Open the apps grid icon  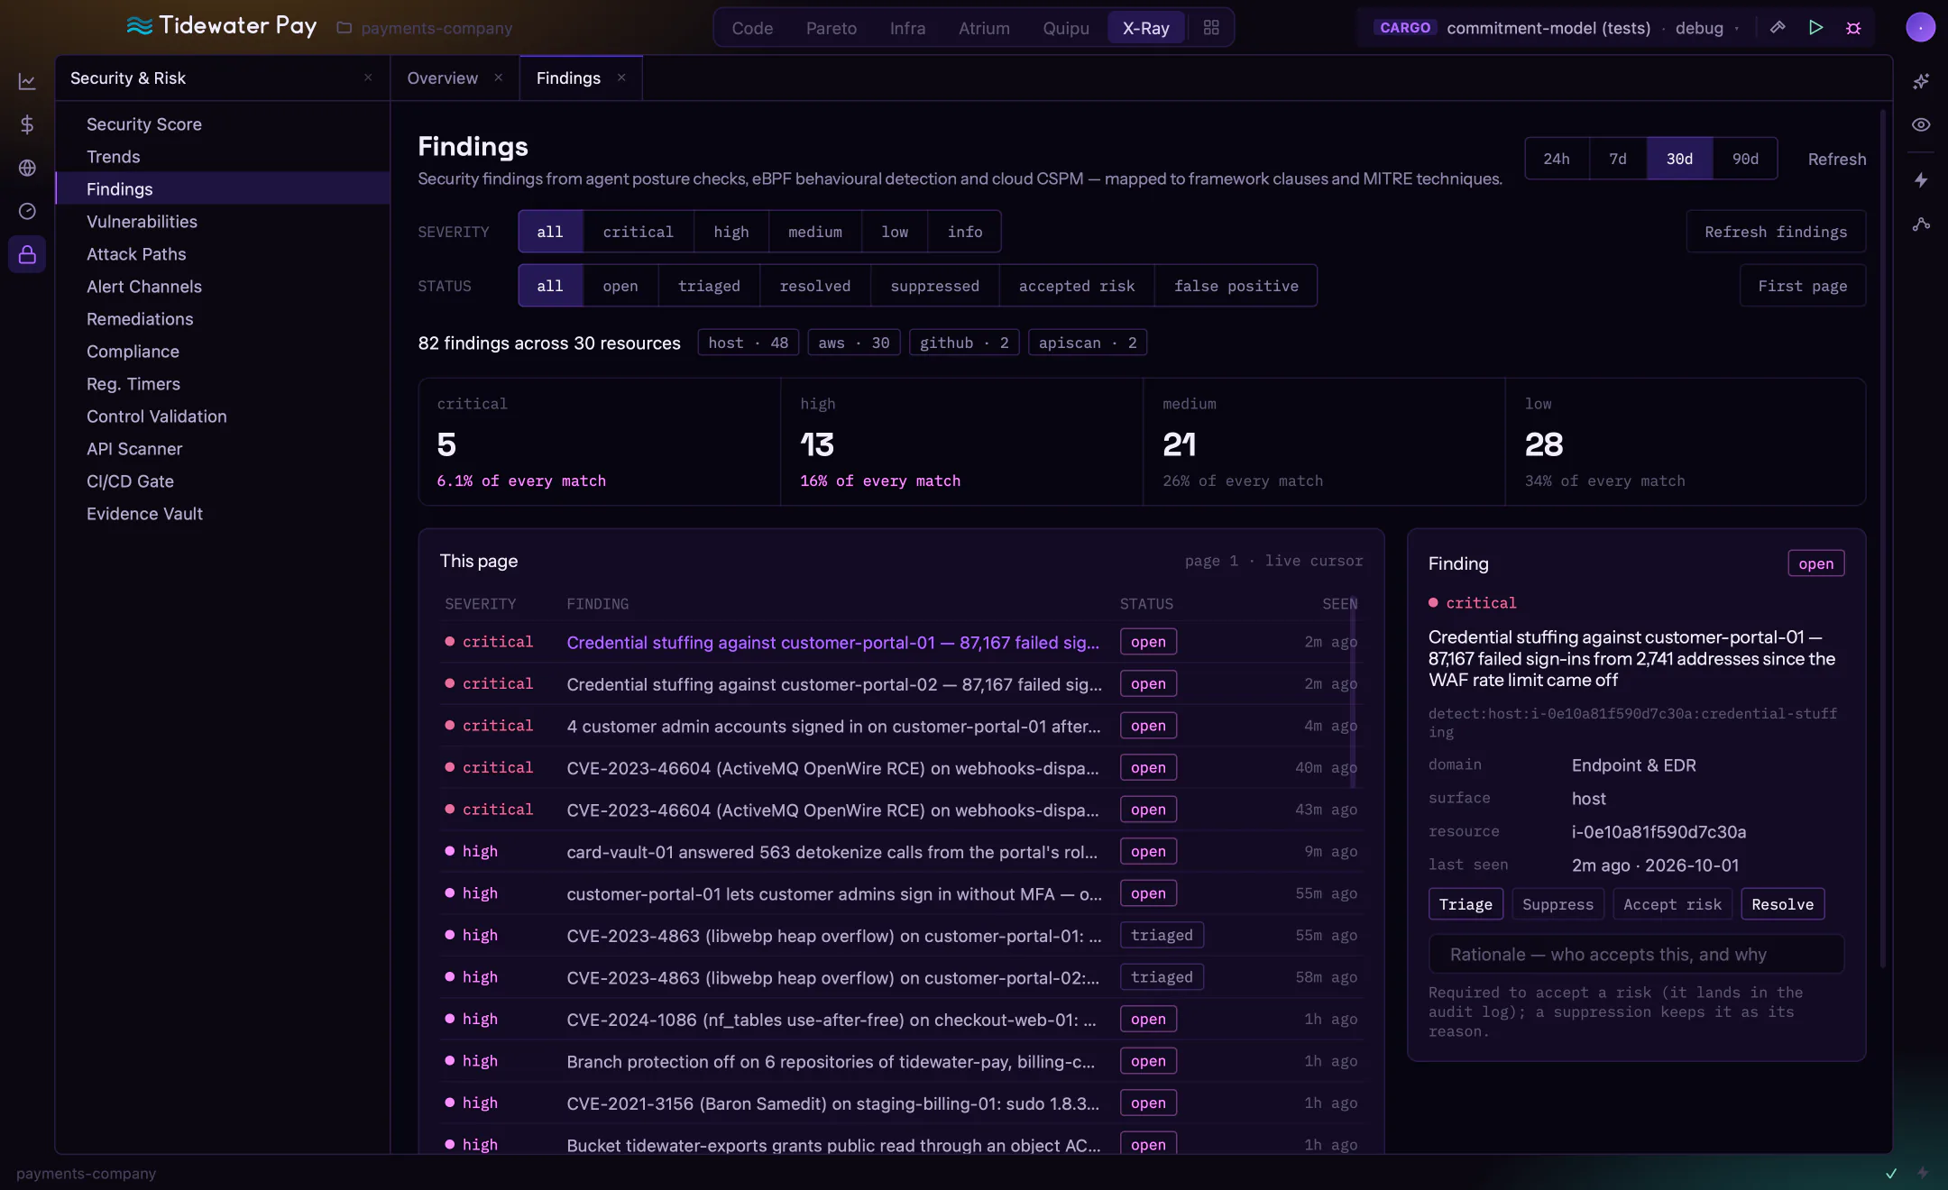[x=1211, y=28]
